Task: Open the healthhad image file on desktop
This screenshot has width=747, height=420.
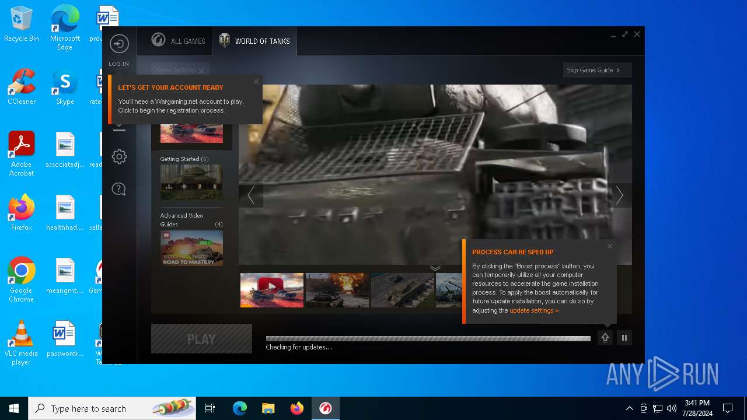Action: pyautogui.click(x=65, y=213)
